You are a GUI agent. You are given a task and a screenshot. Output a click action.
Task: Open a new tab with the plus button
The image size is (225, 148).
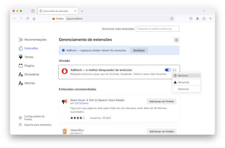82,11
